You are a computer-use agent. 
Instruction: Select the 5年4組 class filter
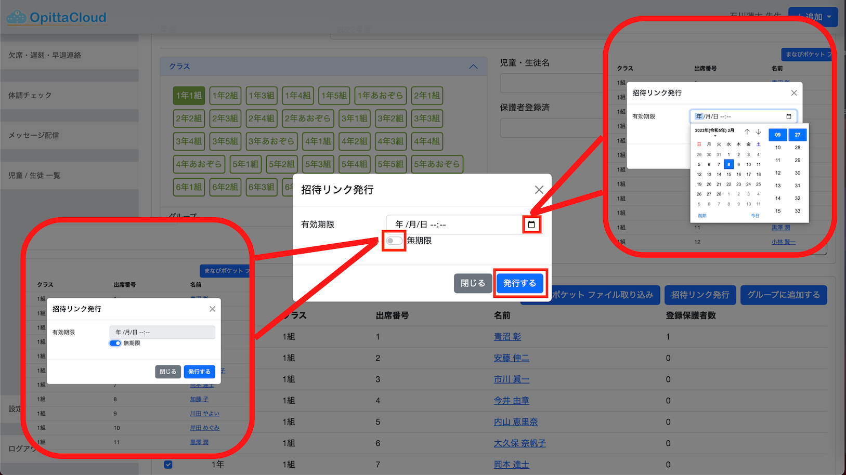(x=354, y=164)
